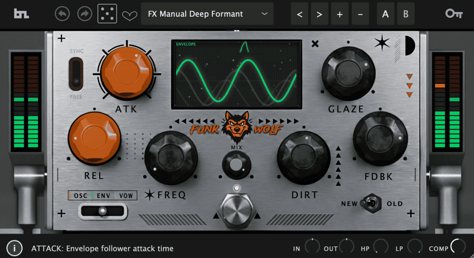Go to the previous preset
The height and width of the screenshot is (258, 474).
pyautogui.click(x=299, y=14)
